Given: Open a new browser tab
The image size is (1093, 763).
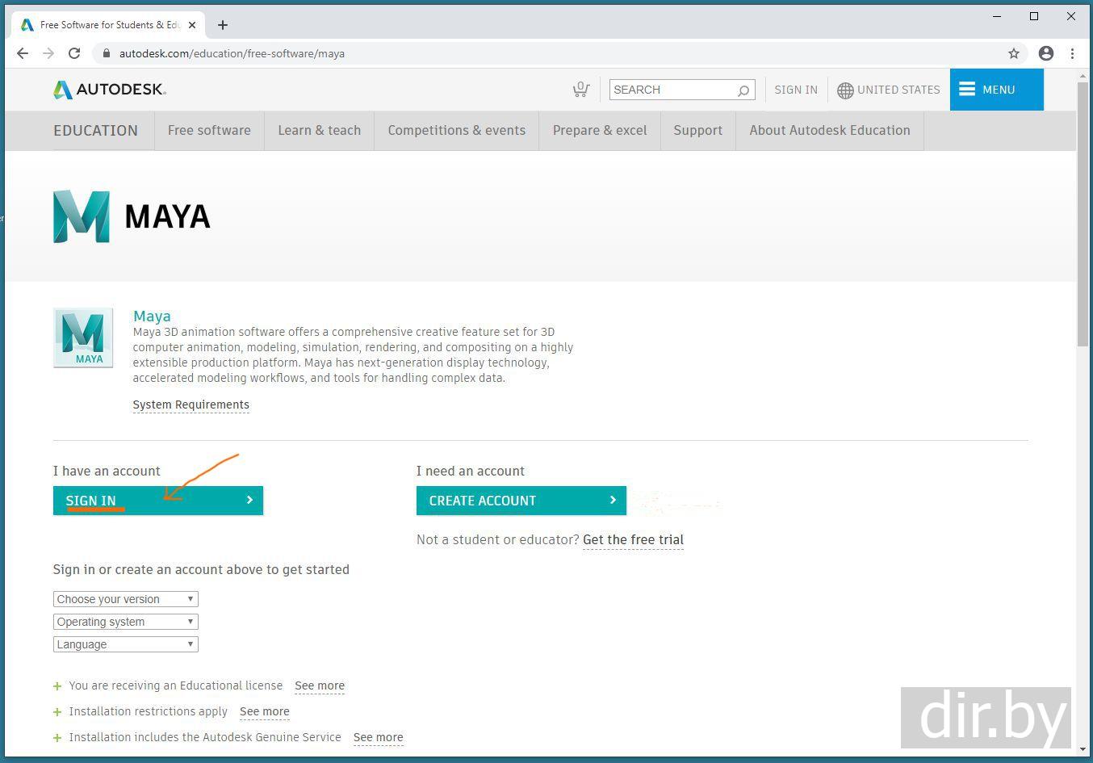Looking at the screenshot, I should coord(223,25).
